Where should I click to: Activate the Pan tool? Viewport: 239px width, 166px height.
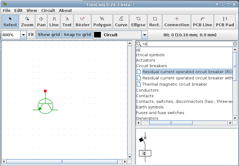click(x=41, y=22)
